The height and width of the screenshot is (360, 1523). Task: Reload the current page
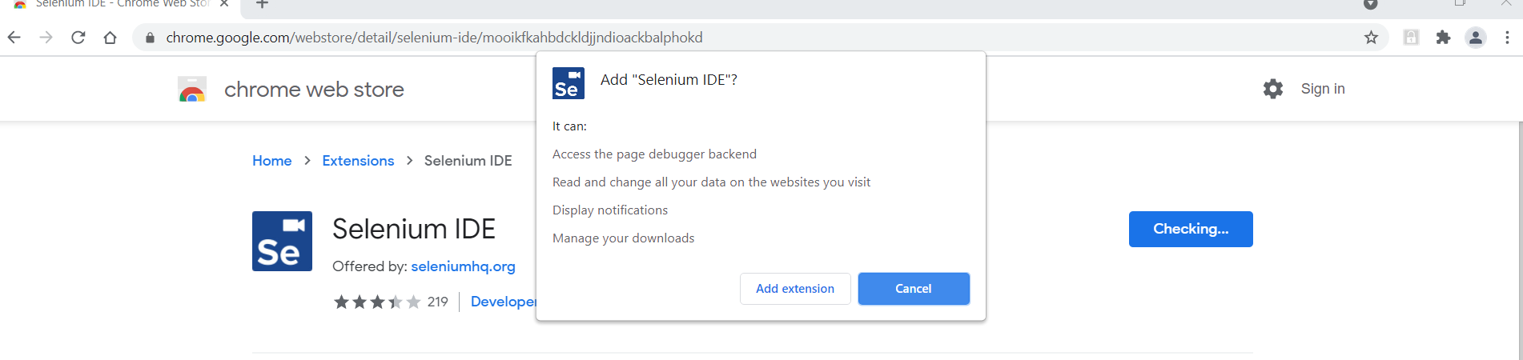click(x=78, y=38)
